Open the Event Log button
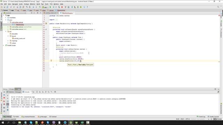Viewport: 223px width, 125px height. point(201,117)
